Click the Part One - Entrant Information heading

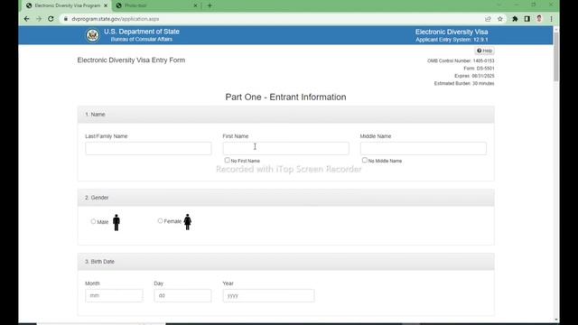pos(285,97)
